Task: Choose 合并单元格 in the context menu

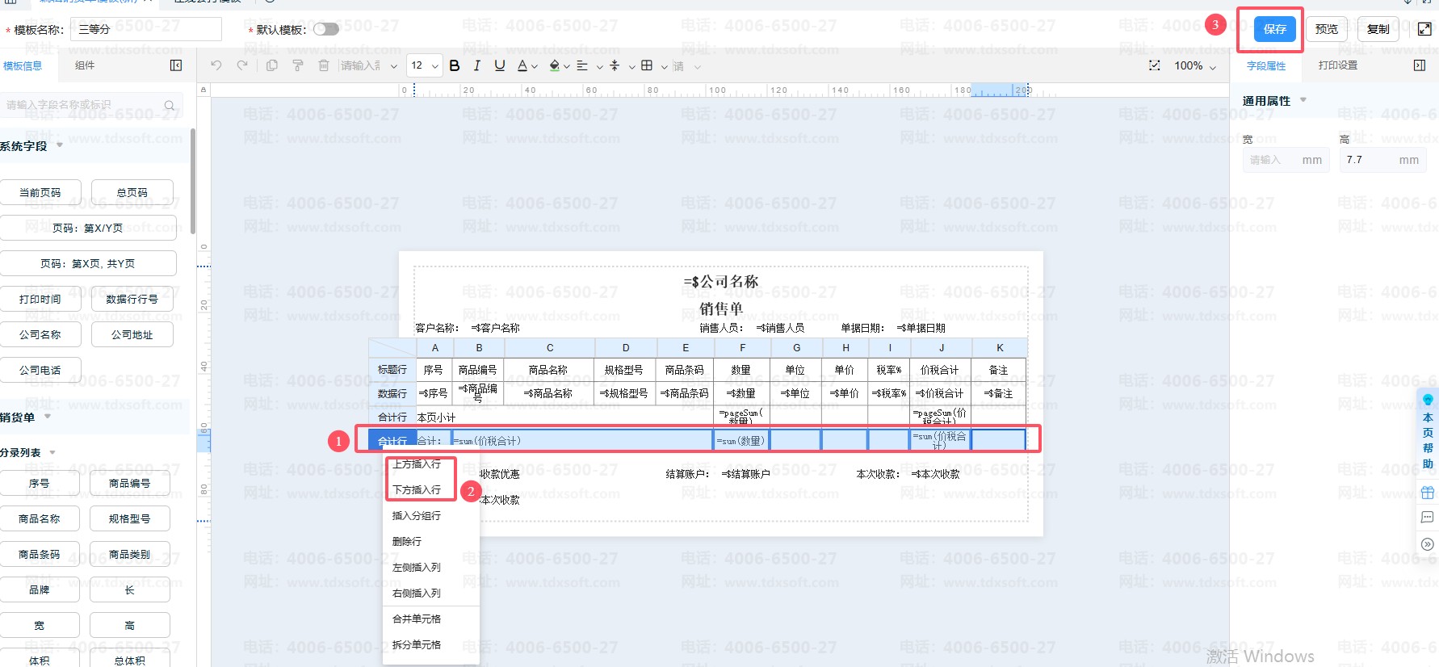Action: 417,619
